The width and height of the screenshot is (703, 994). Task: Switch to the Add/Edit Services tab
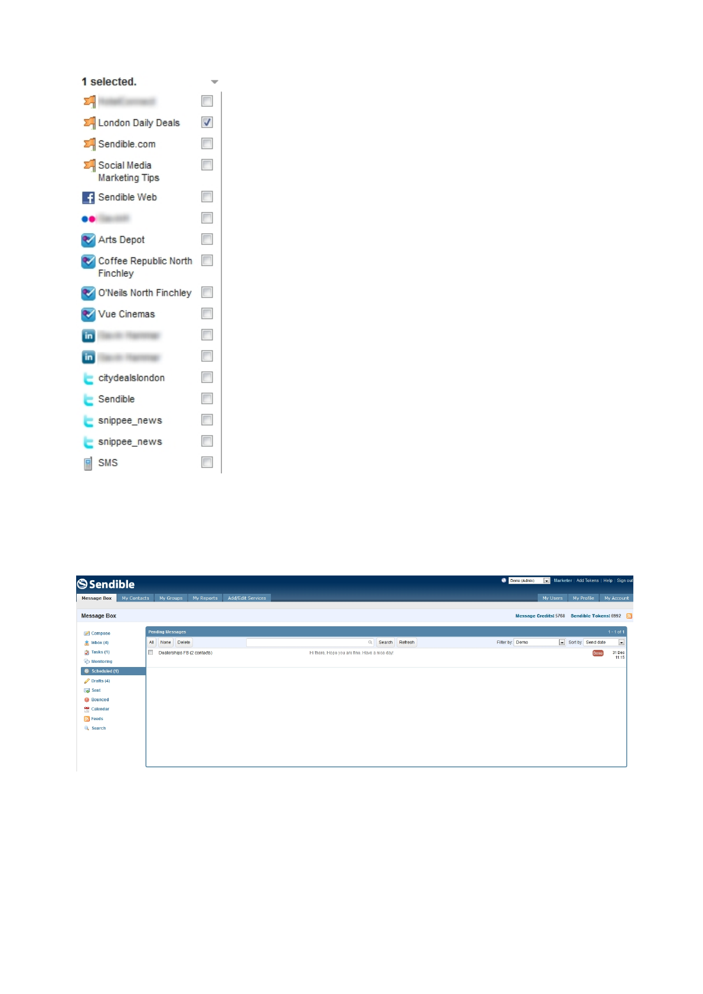pos(247,598)
